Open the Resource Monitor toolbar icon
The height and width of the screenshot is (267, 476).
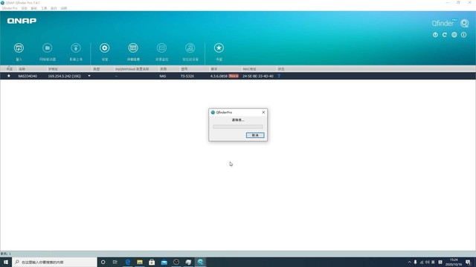(161, 48)
